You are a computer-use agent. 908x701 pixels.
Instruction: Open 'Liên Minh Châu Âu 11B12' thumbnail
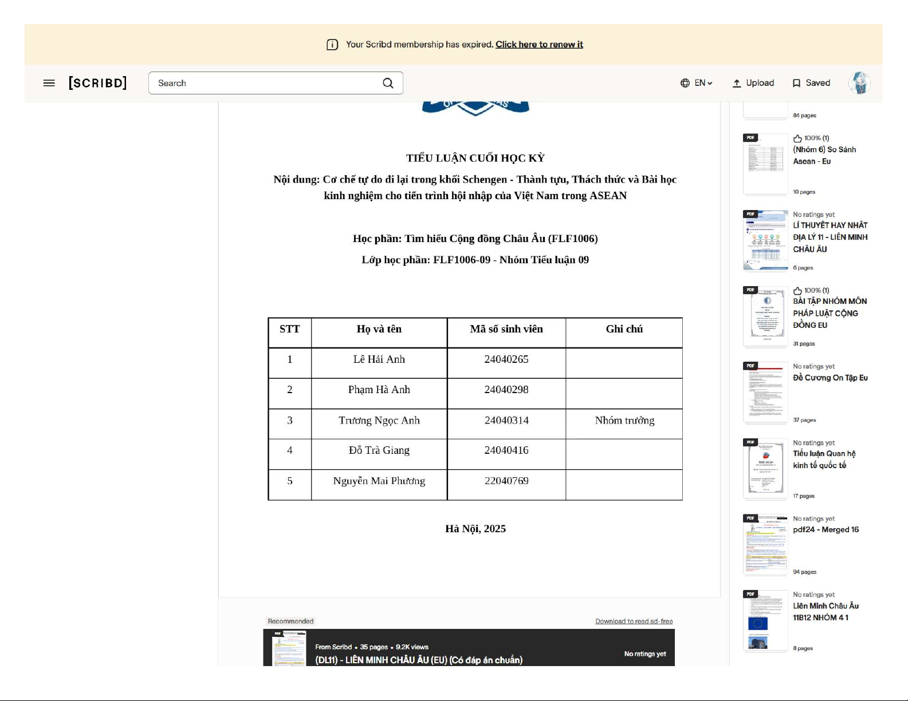pos(765,621)
